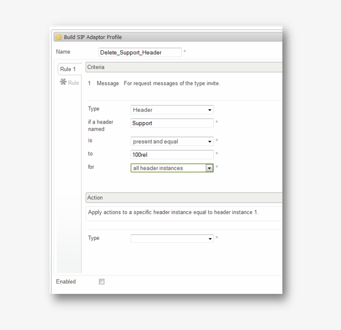
Task: Click the Build SIP Adaptor Profile title bar
Action: tap(166, 37)
